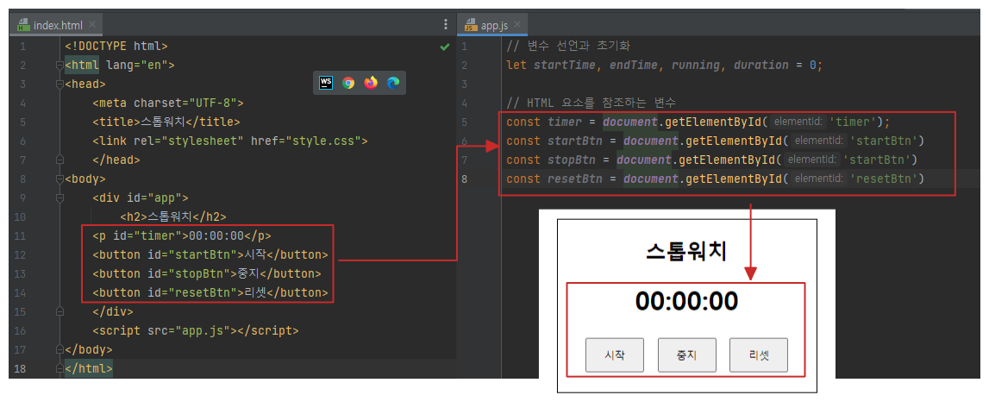Click the 00:00:00 timer display in preview

686,301
